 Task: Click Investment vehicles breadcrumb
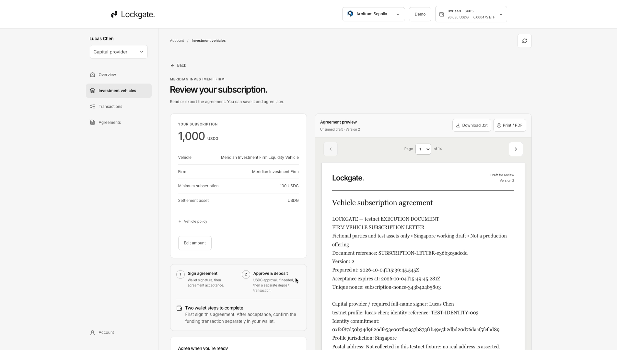coord(208,41)
